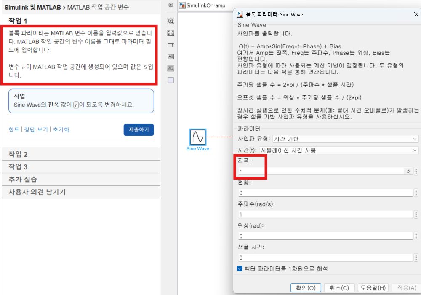The width and height of the screenshot is (421, 295).
Task: Expand the 작업 2 section
Action: coord(81,154)
